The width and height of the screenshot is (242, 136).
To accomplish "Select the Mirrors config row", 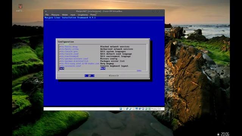I will click(x=88, y=59).
